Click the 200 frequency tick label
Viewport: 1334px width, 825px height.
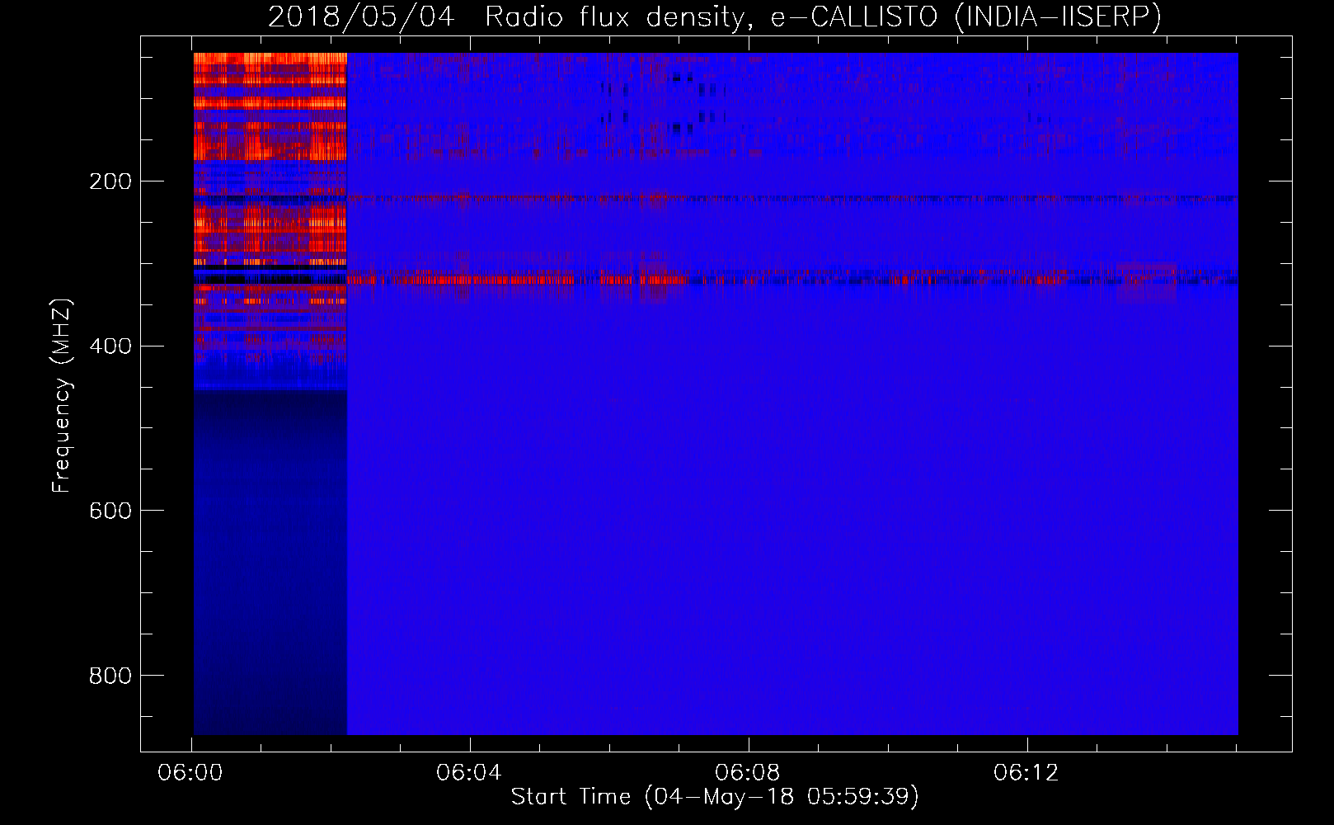(110, 181)
